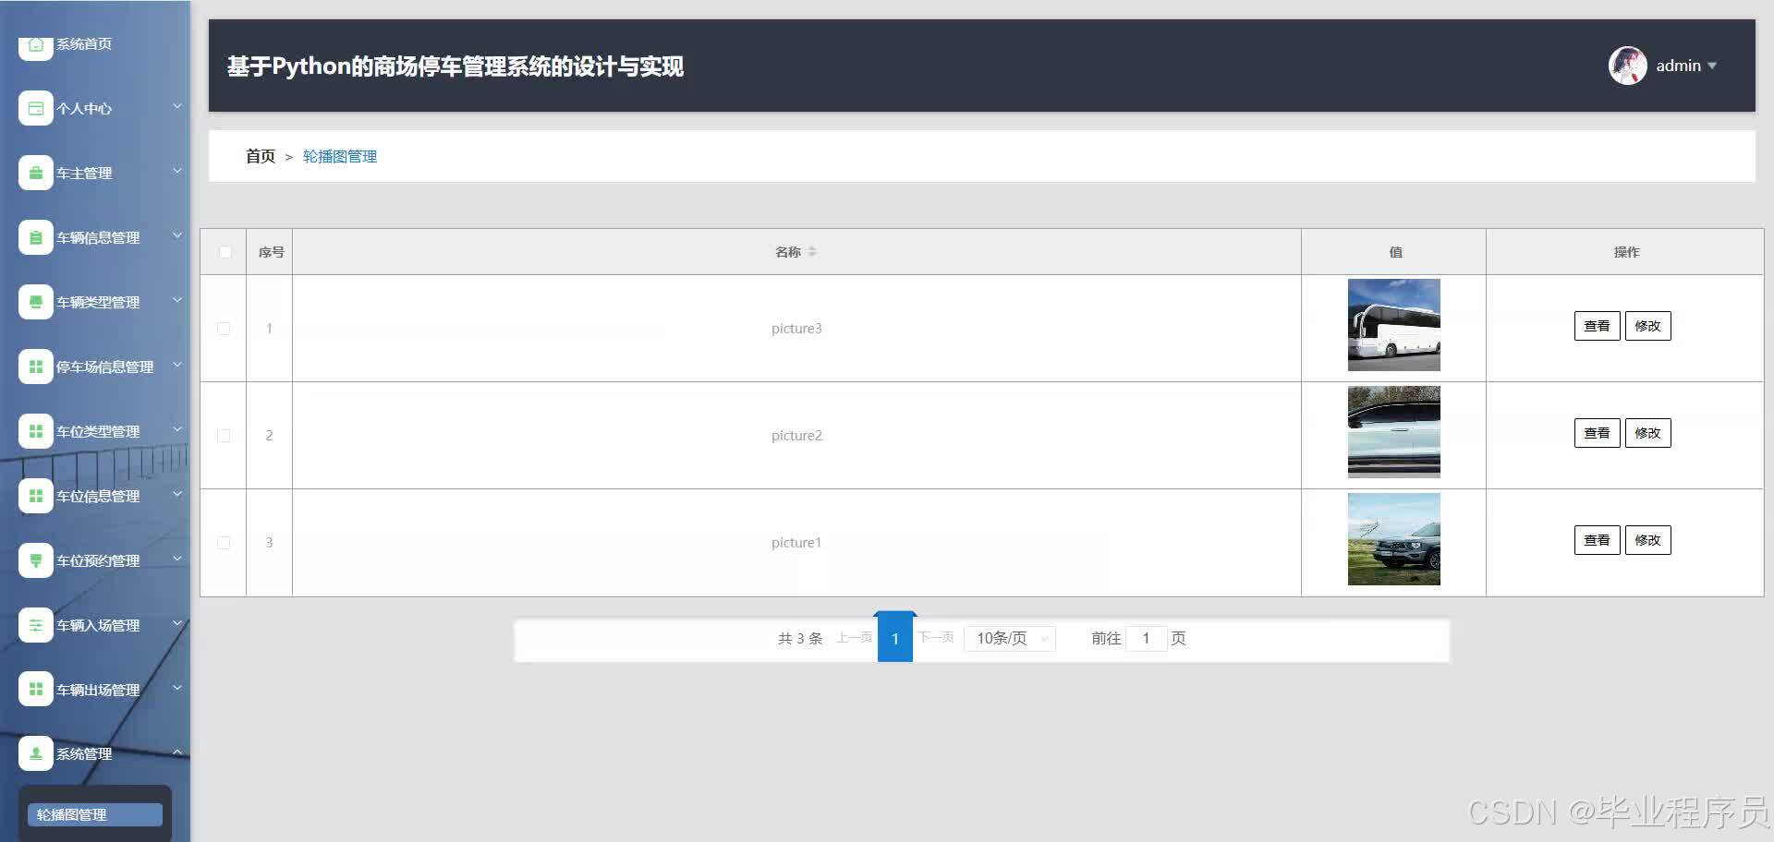This screenshot has height=842, width=1774.
Task: Expand 车辆出场管理 menu chevron
Action: [x=177, y=687]
